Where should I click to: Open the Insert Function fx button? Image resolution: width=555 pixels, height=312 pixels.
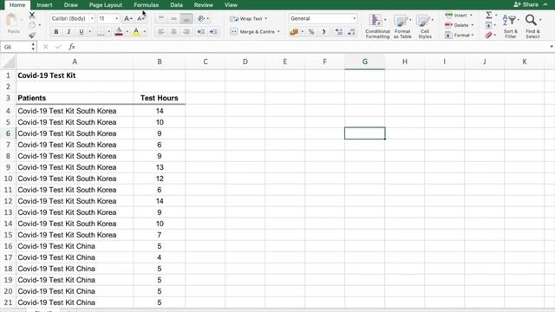72,47
